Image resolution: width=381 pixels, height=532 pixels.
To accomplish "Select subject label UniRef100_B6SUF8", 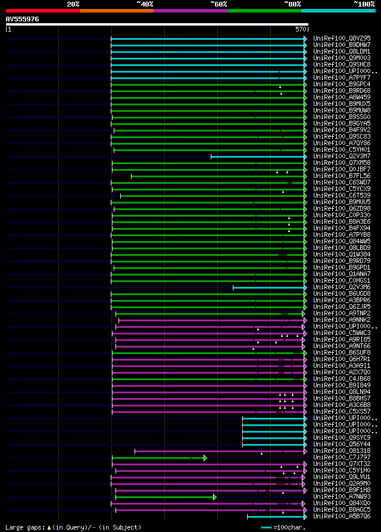I will 342,353.
